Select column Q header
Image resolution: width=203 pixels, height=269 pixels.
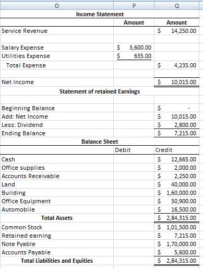click(x=176, y=6)
